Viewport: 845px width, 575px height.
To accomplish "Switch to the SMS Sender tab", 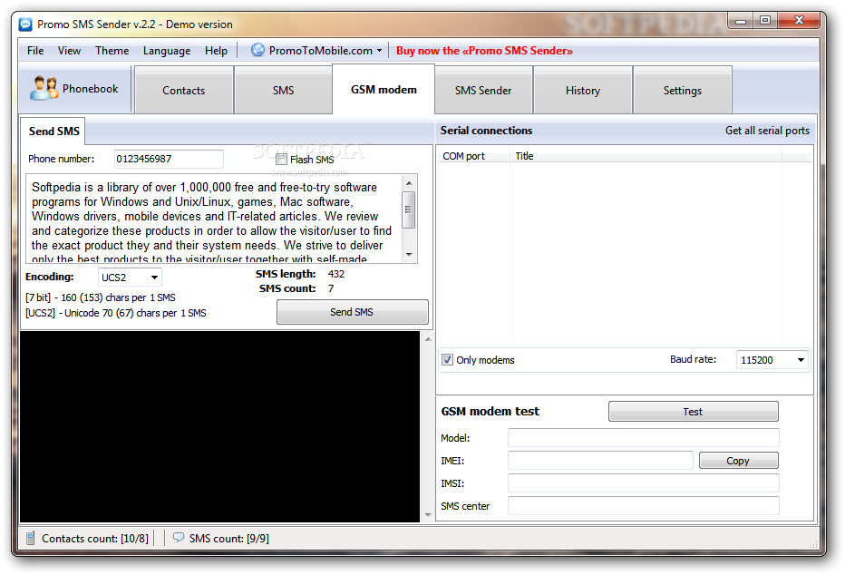I will [x=483, y=90].
